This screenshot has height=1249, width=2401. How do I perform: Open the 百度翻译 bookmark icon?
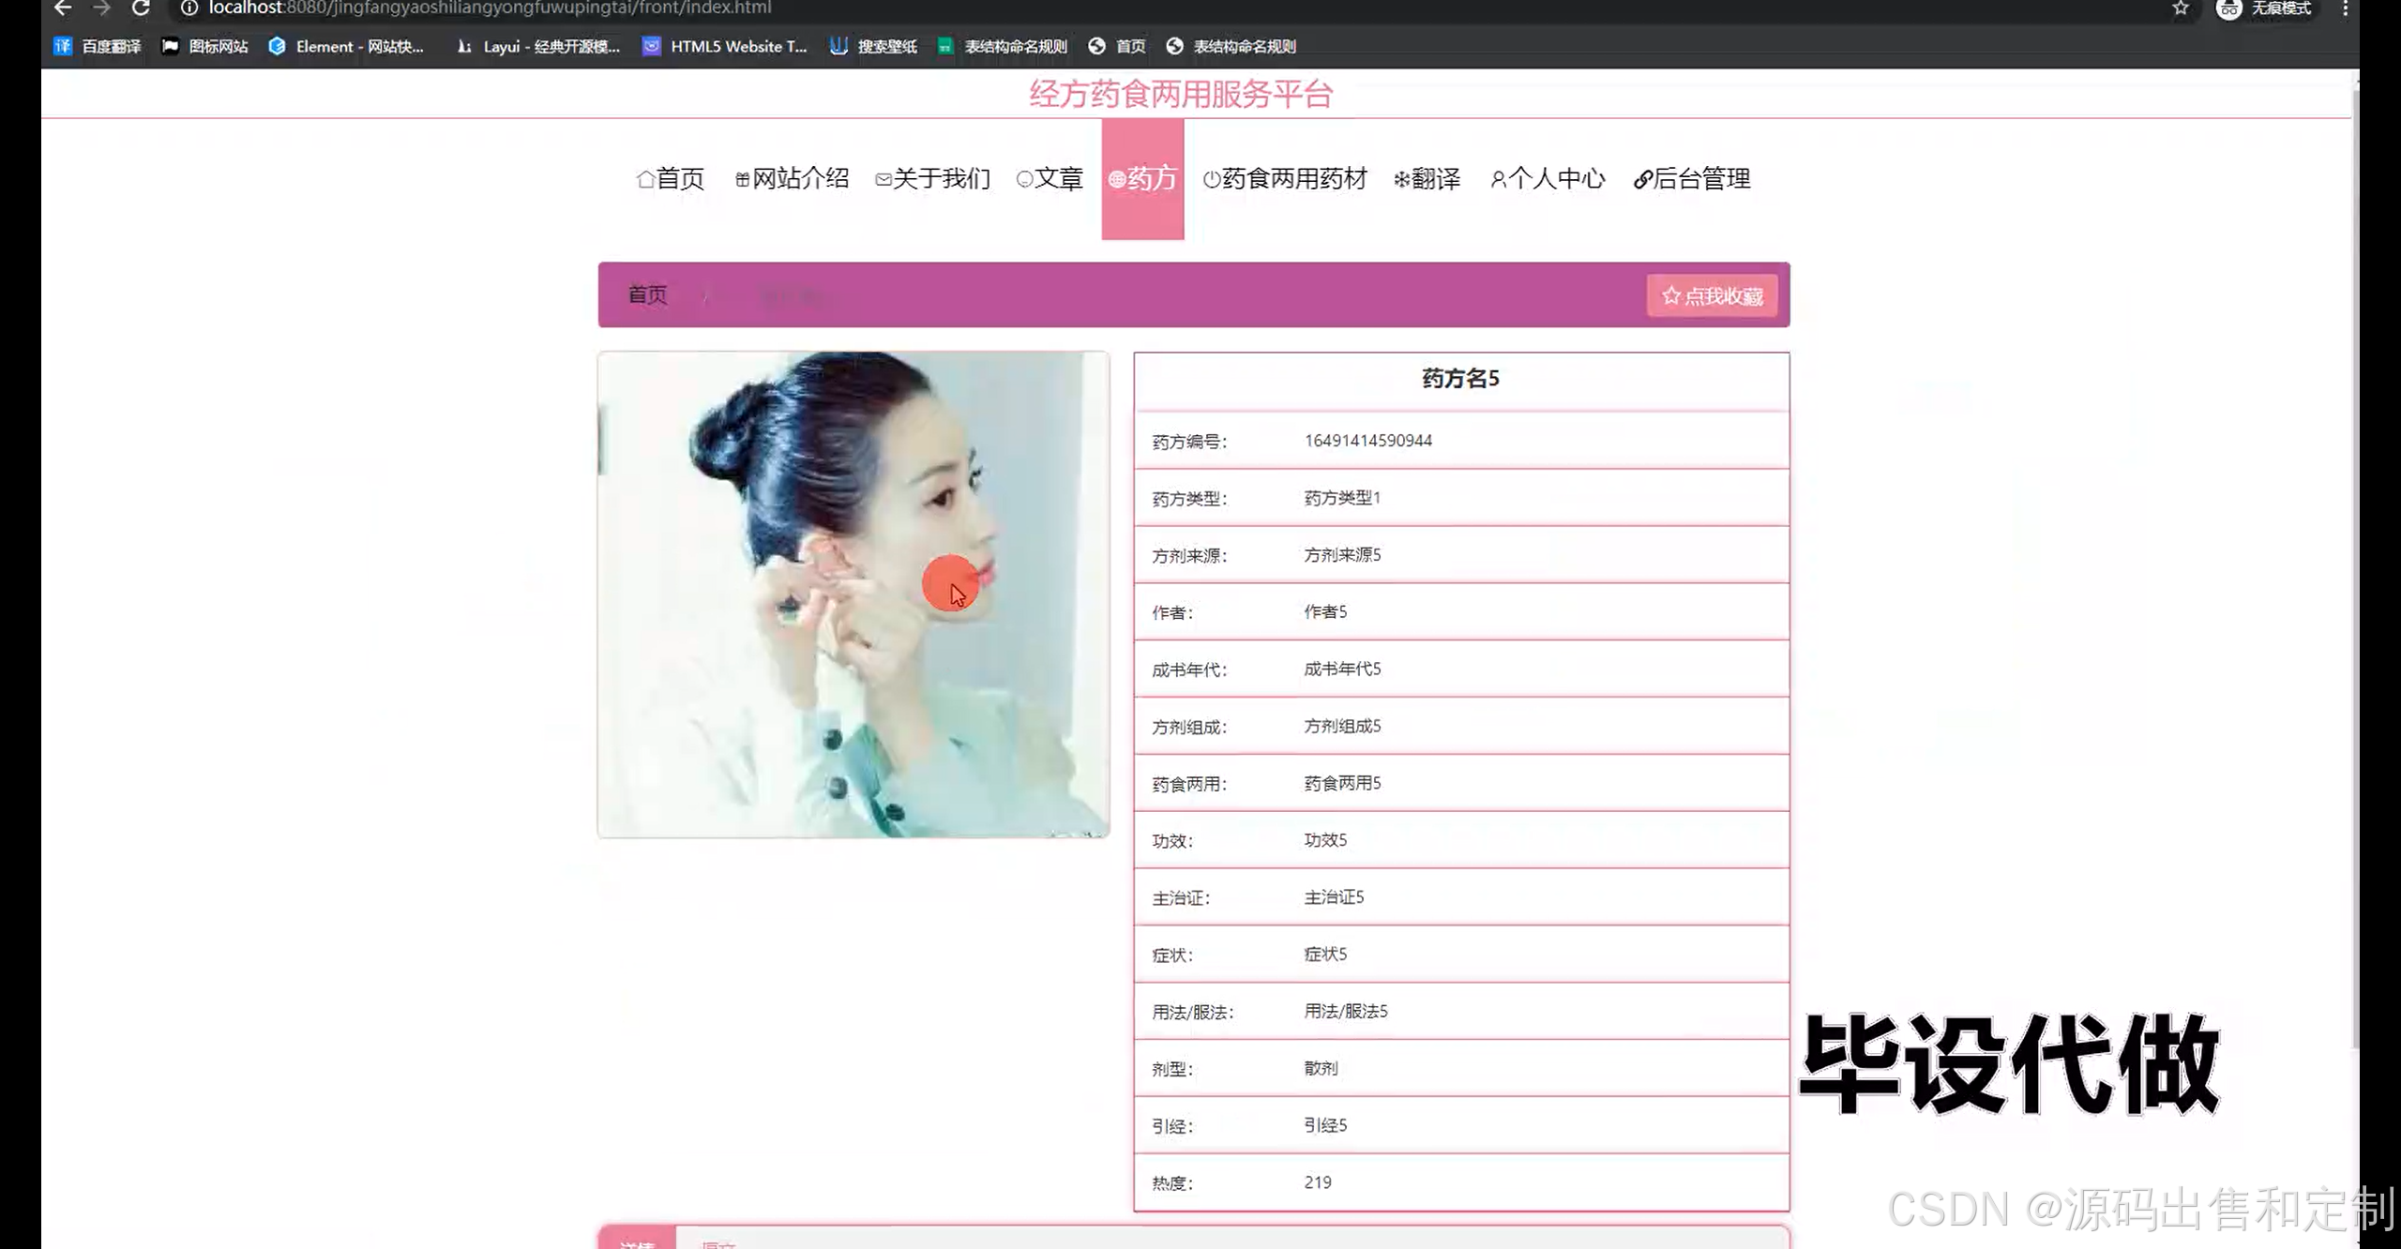tap(62, 45)
